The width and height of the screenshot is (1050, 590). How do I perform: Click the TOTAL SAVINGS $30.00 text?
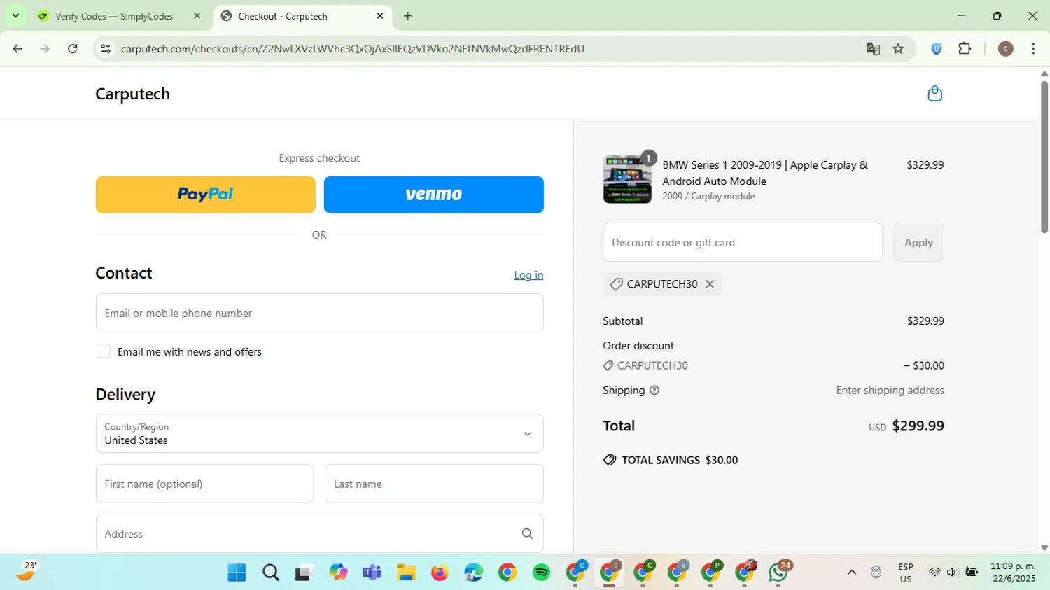tap(680, 460)
